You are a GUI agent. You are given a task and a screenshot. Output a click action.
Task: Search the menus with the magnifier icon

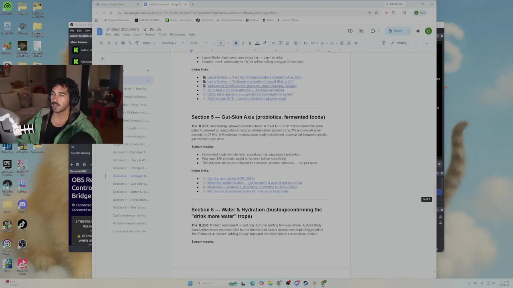tap(101, 43)
